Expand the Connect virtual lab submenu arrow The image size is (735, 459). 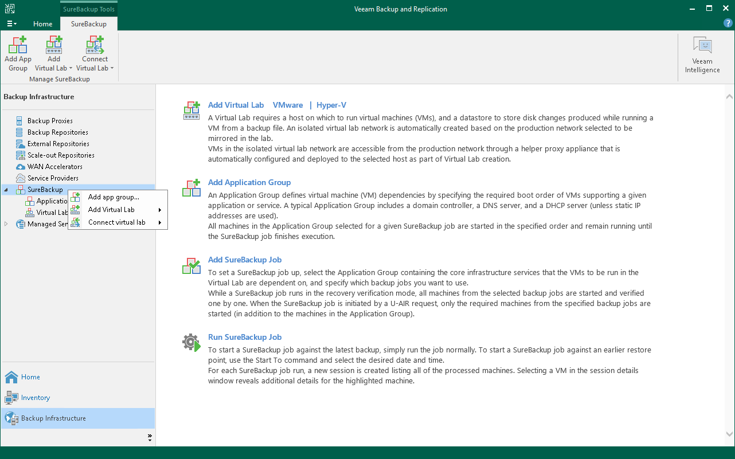(160, 222)
